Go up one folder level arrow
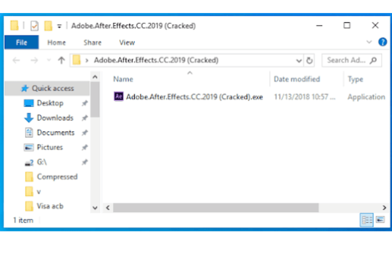The height and width of the screenshot is (261, 392). (x=61, y=60)
